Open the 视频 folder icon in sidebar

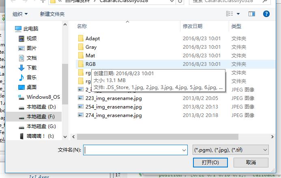coord(21,39)
